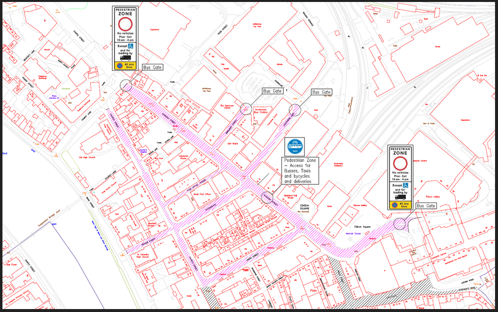The image size is (498, 312).
Task: Select the lorry loading icon on right sign
Action: 399,197
